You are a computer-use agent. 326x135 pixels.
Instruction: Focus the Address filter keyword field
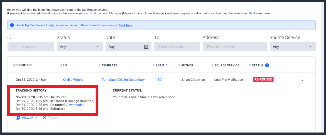click(x=235, y=46)
